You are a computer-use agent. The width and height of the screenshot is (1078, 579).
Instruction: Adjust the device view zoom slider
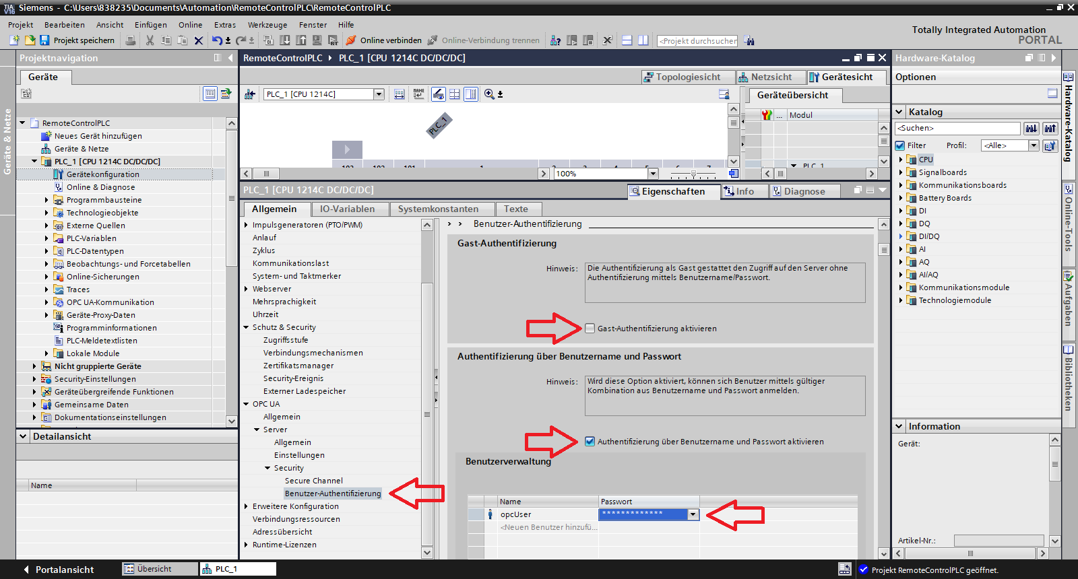pos(693,174)
